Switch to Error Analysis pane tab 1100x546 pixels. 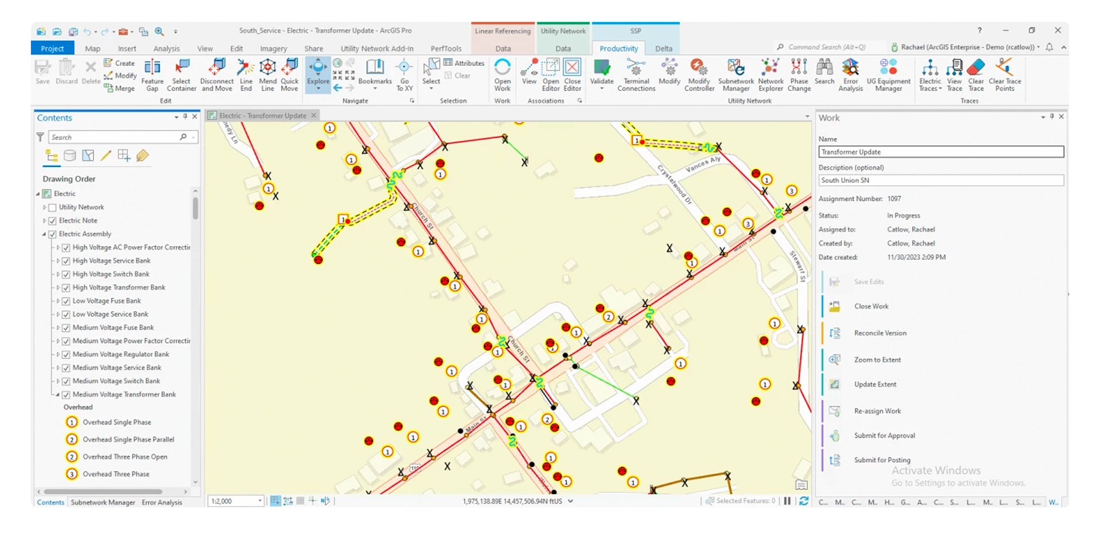point(162,502)
